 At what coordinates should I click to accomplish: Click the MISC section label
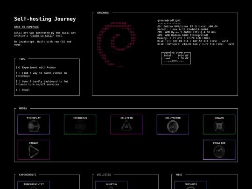click(179, 175)
